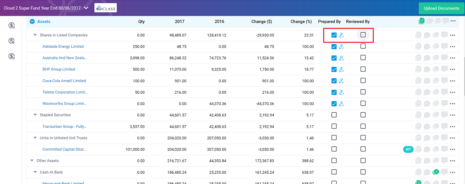Open Telstra Corporation link
The height and width of the screenshot is (184, 465).
click(x=65, y=92)
